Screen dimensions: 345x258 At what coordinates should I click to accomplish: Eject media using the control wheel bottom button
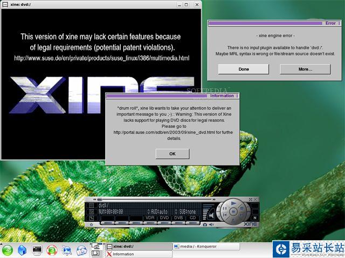(x=233, y=220)
